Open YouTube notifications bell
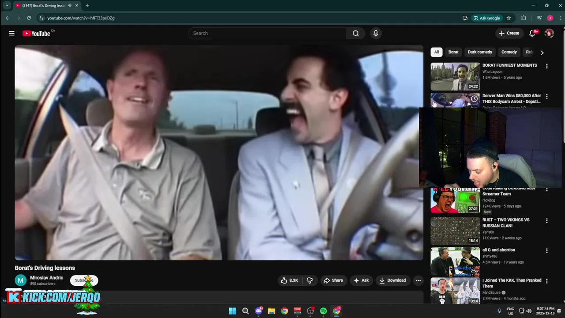The width and height of the screenshot is (565, 318). pos(532,33)
